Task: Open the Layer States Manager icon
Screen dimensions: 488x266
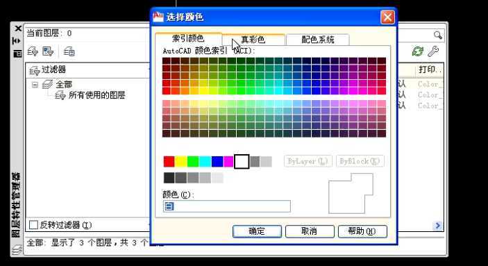Action: pos(69,51)
